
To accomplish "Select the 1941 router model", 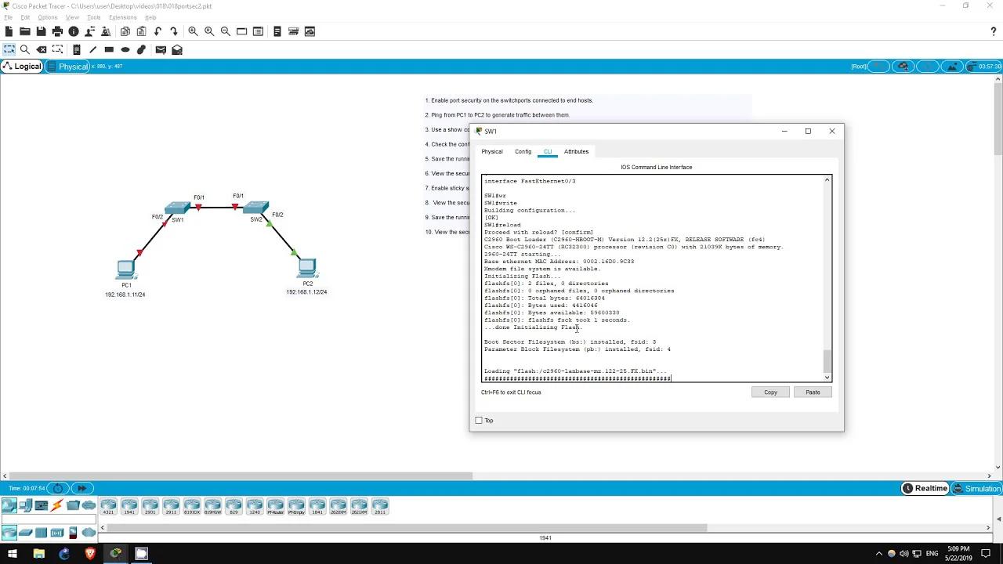I will [x=129, y=505].
